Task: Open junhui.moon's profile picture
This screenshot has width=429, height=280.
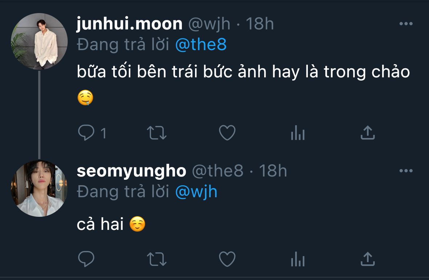Action: pos(39,41)
